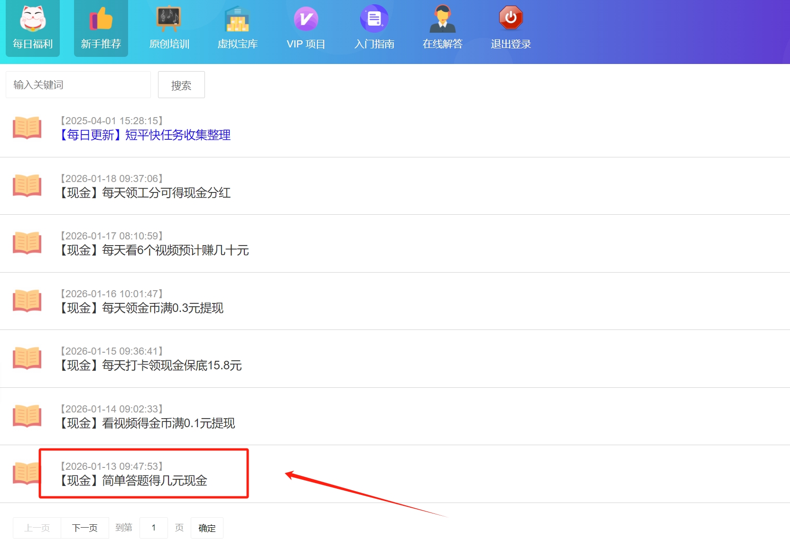Click the 输入关键词 search input field
The width and height of the screenshot is (790, 558).
pos(78,85)
